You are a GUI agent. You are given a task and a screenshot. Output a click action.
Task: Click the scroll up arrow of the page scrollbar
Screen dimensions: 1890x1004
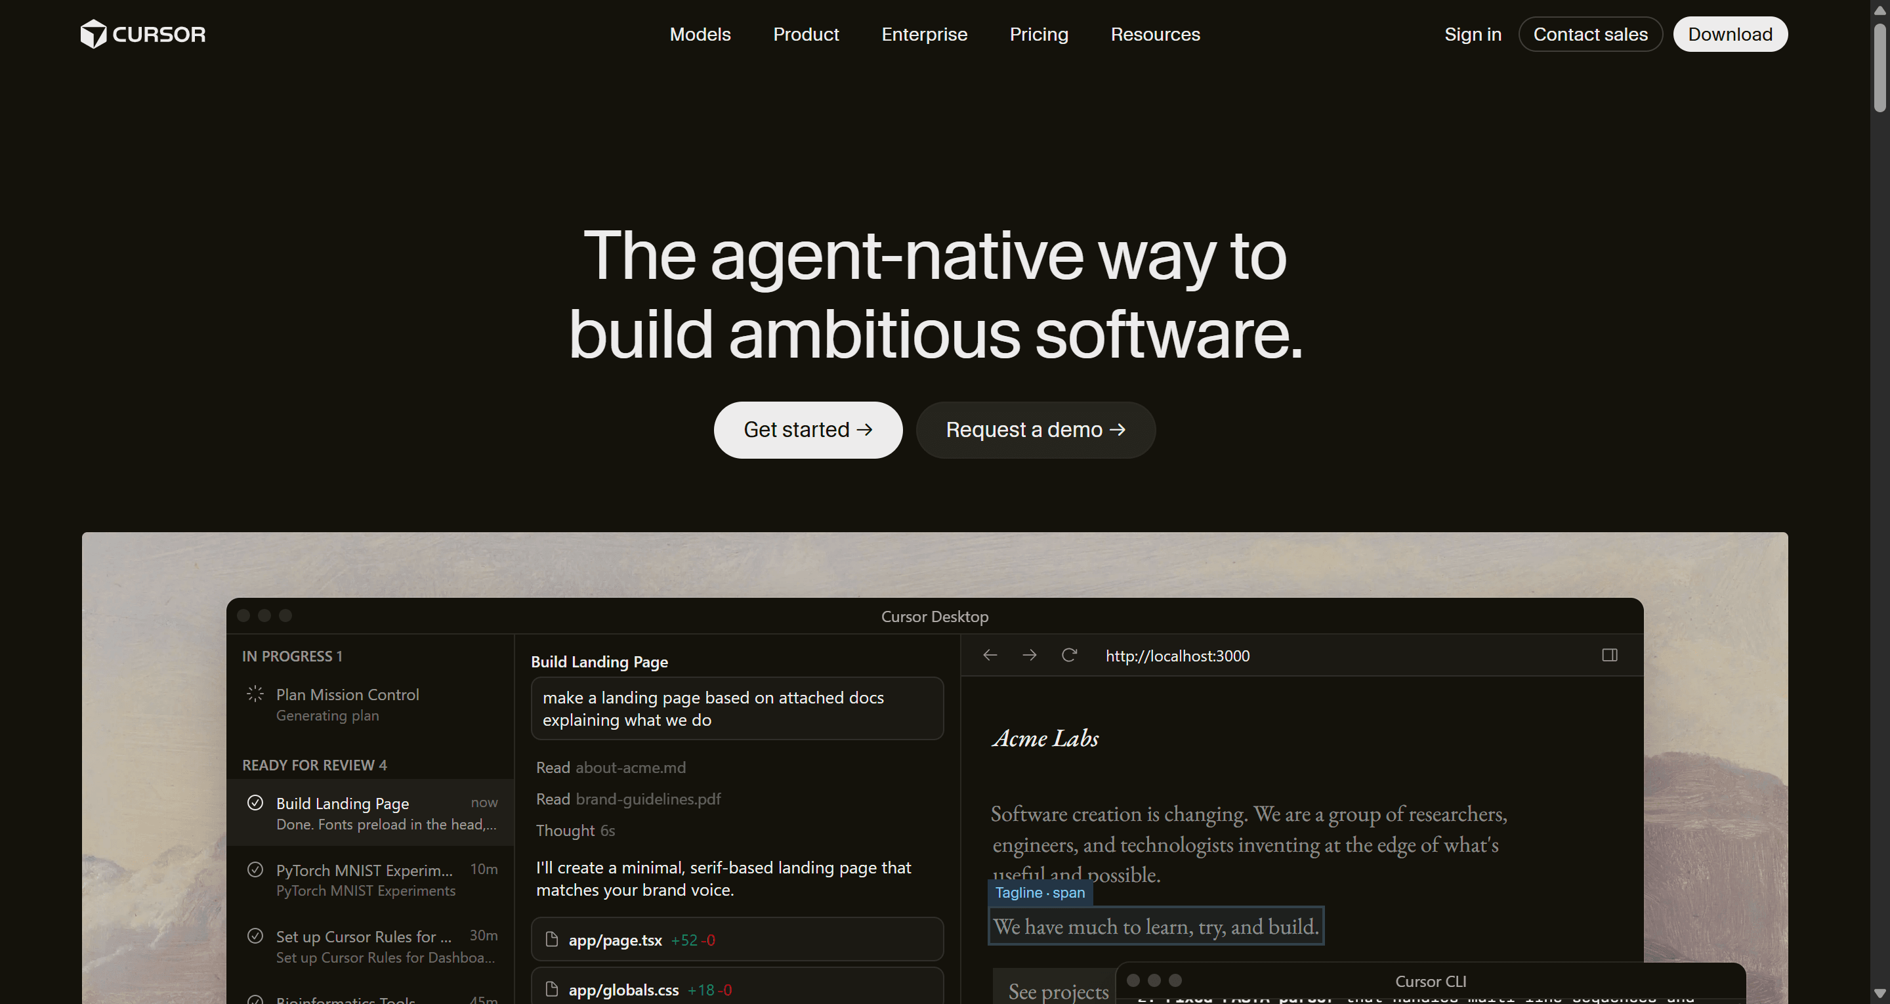(1879, 10)
